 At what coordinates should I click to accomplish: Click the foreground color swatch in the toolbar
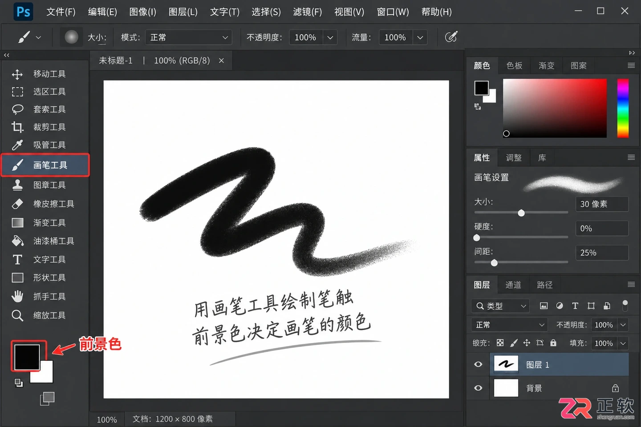click(x=27, y=356)
